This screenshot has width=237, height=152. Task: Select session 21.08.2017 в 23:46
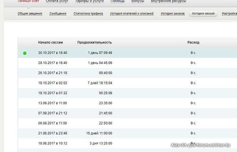pyautogui.click(x=53, y=133)
